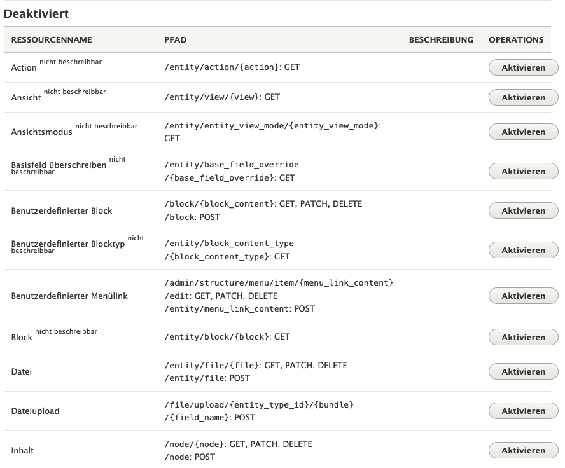Image resolution: width=565 pixels, height=468 pixels.
Task: Aktivieren der Ressource Action
Action: pyautogui.click(x=522, y=67)
